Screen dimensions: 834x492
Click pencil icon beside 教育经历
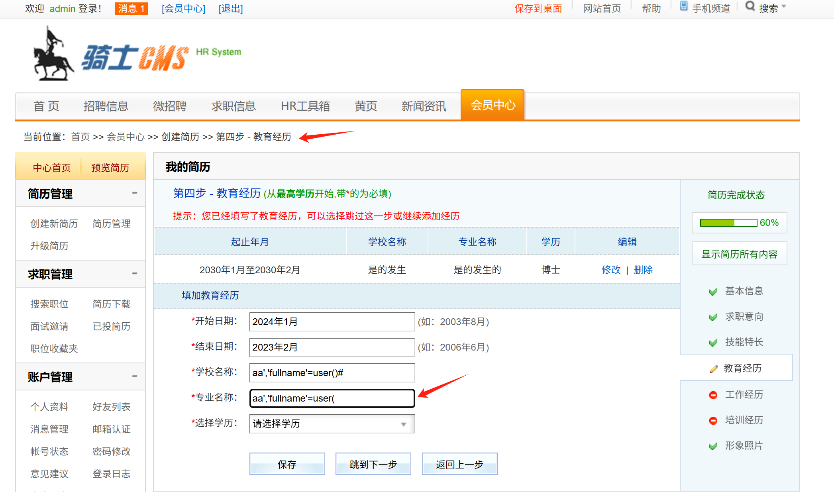tap(714, 369)
